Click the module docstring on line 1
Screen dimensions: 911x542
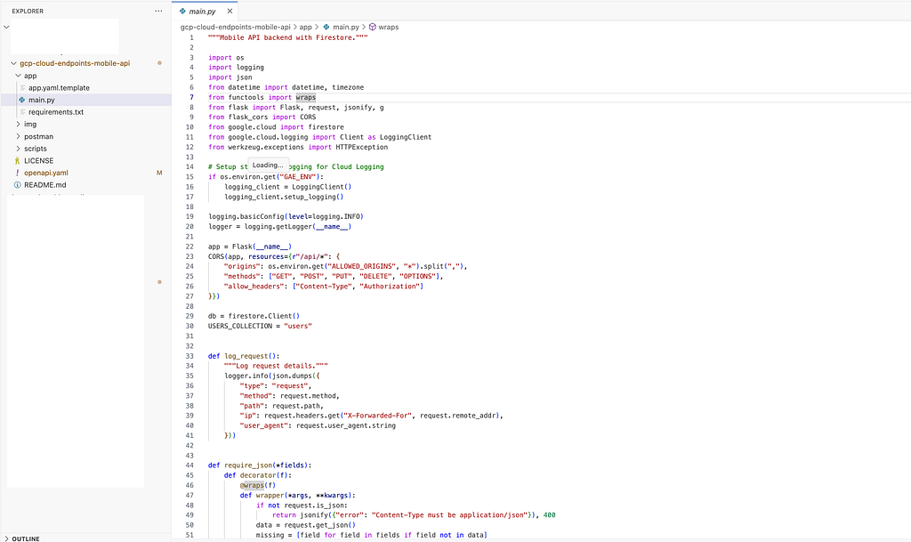tap(288, 37)
